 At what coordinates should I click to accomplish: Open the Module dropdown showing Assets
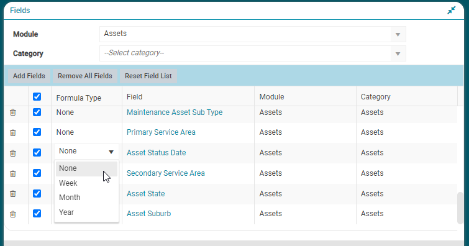point(253,34)
